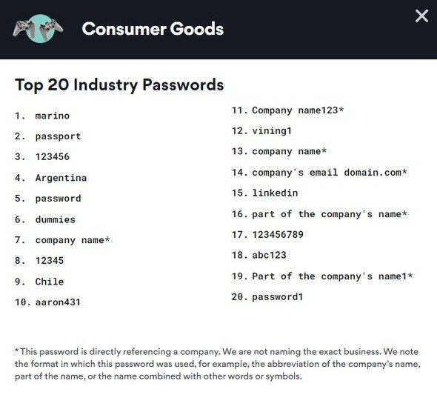The width and height of the screenshot is (437, 412).
Task: Select the 'vining1' password entry
Action: [272, 130]
